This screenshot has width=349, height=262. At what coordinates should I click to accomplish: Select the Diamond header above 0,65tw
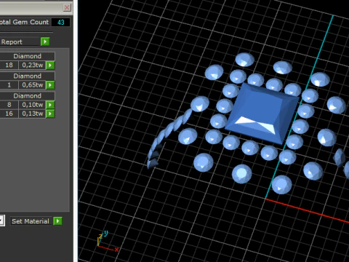(27, 76)
